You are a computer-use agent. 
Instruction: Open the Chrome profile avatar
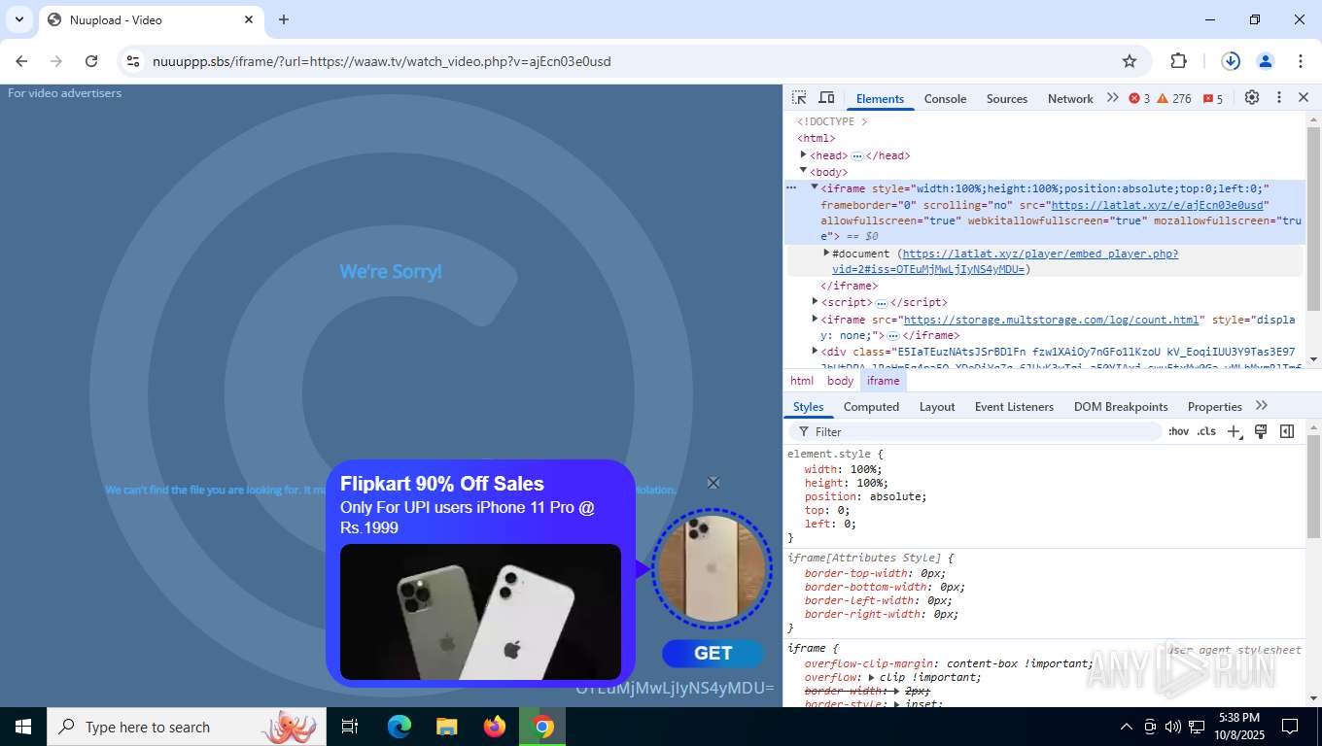[1266, 61]
